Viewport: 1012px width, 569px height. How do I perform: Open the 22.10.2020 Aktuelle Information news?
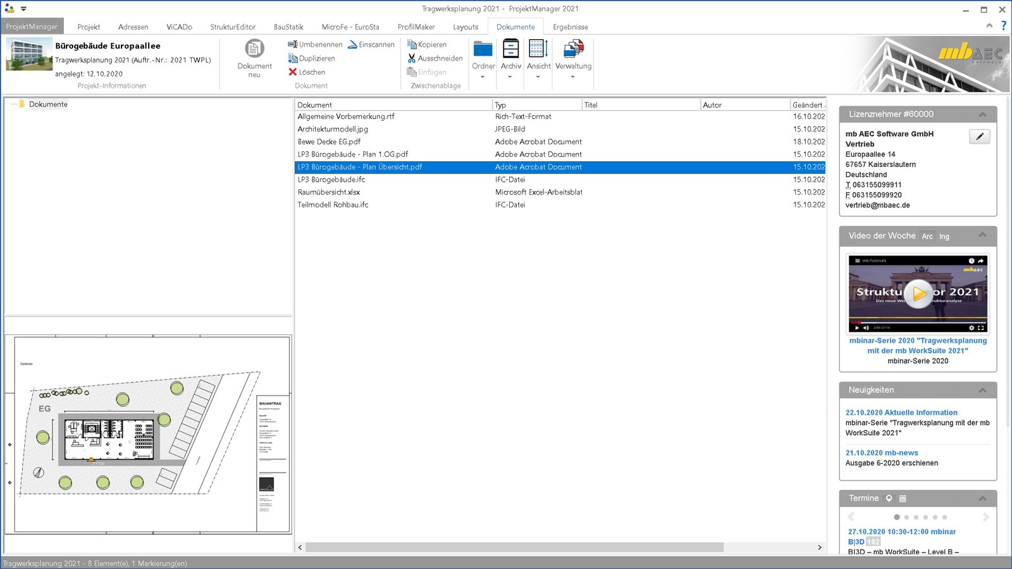coord(901,413)
